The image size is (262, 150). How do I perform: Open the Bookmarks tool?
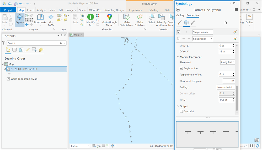click(x=40, y=20)
